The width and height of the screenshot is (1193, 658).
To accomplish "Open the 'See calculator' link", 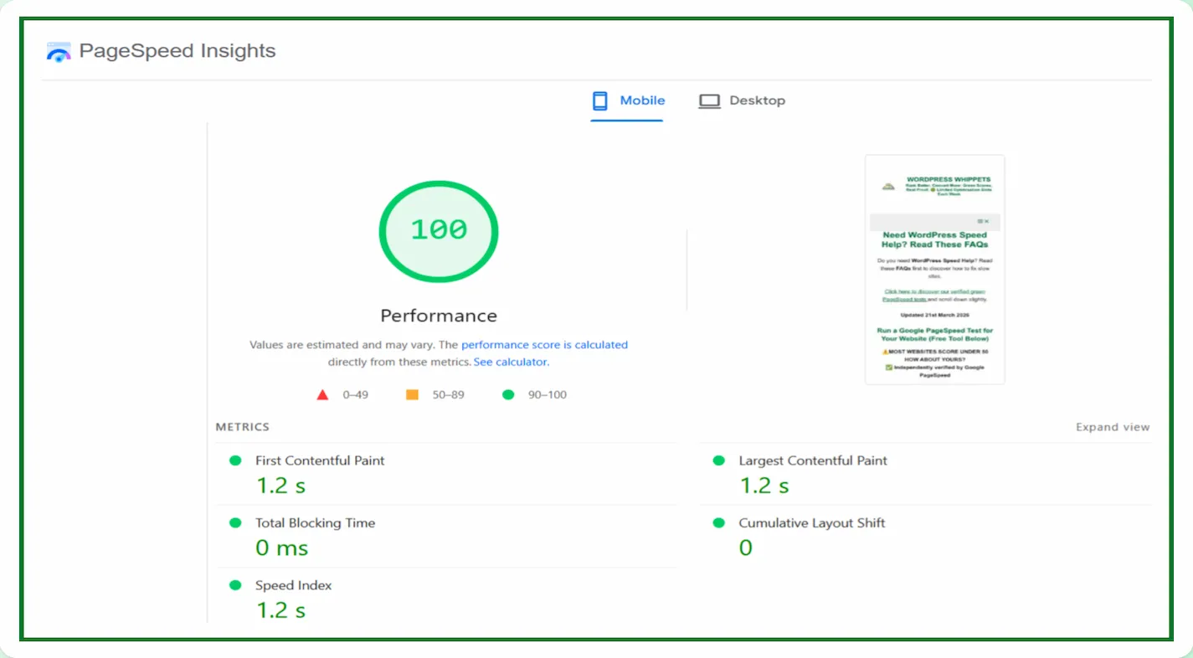I will click(511, 362).
